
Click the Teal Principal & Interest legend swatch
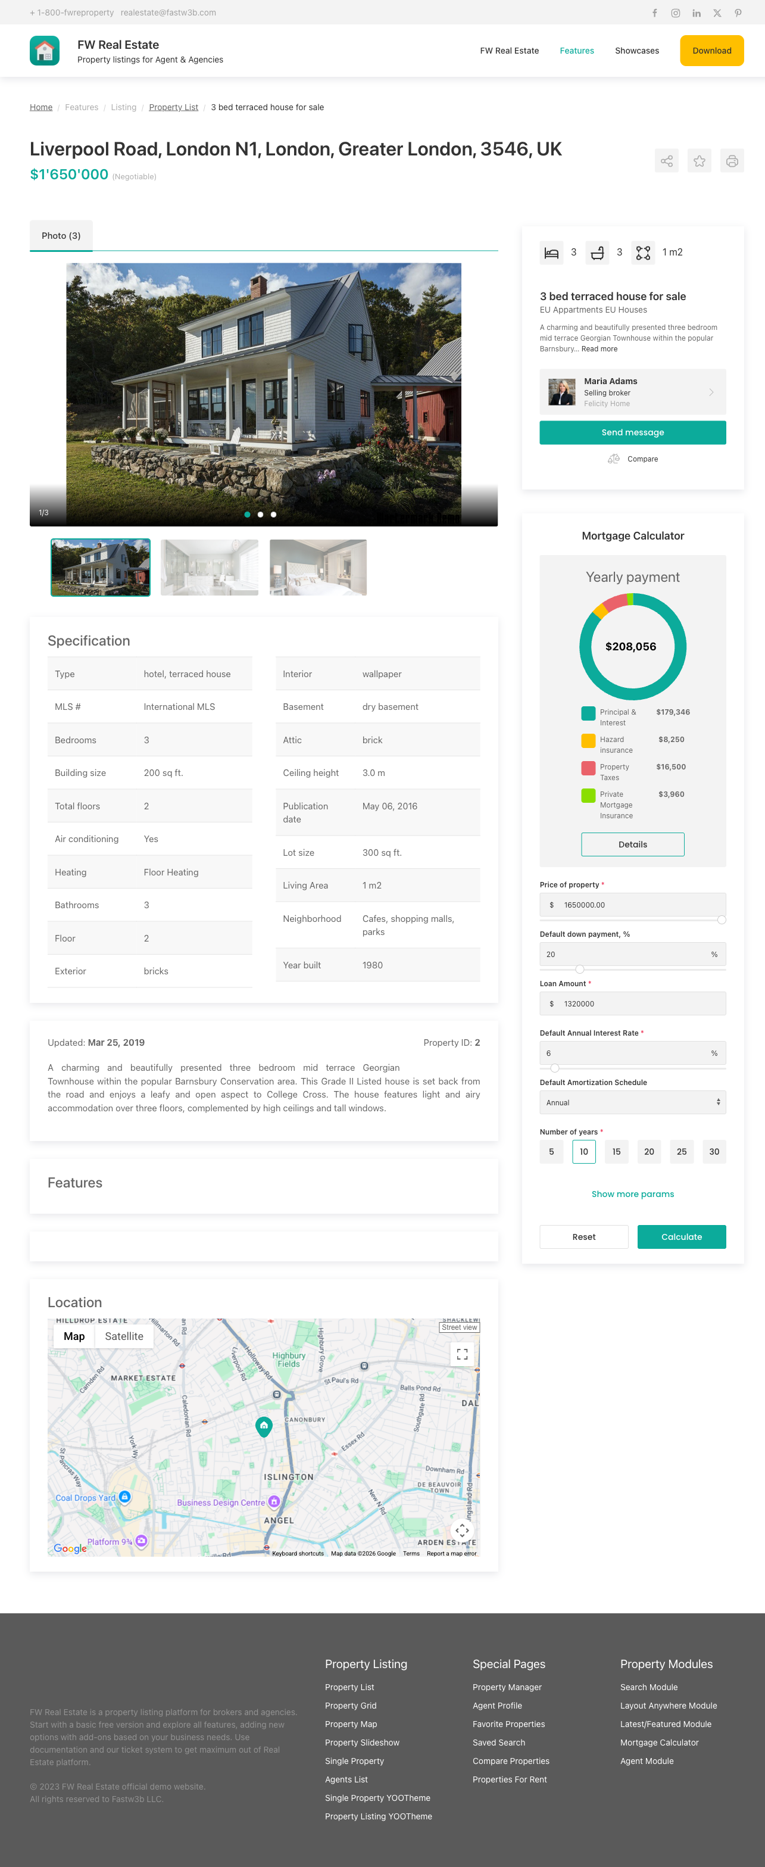588,713
